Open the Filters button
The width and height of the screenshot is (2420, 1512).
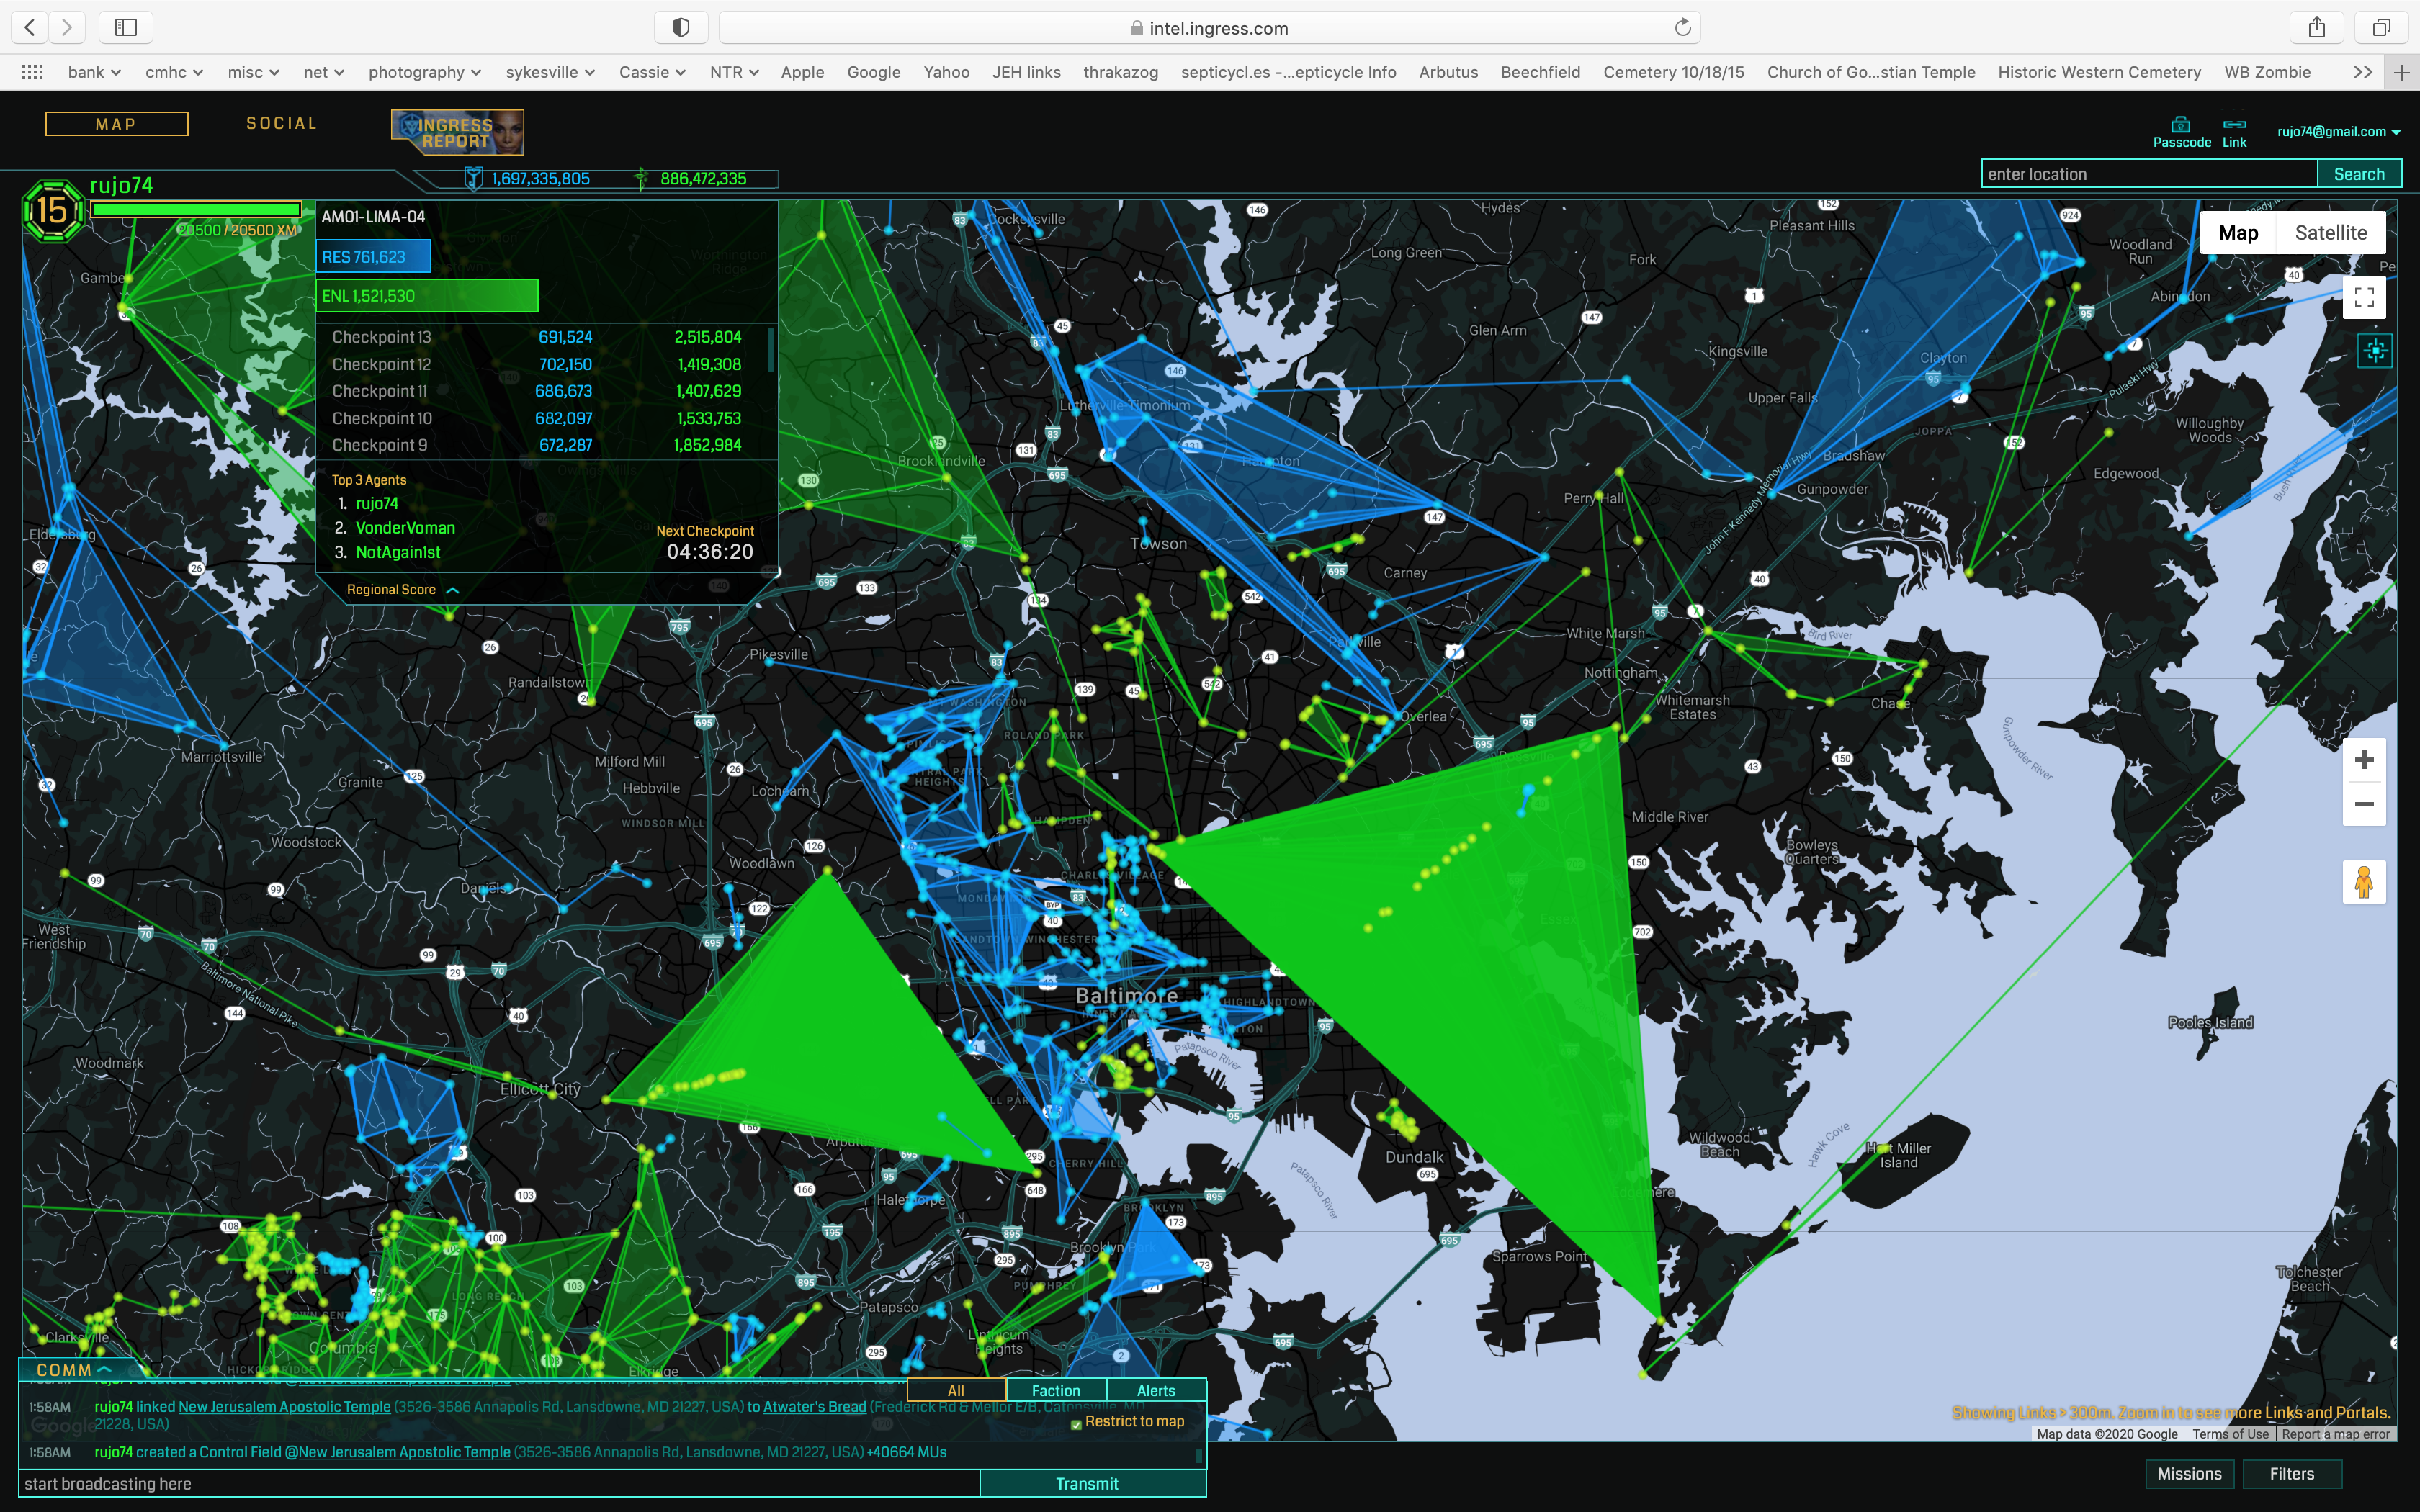[2292, 1473]
